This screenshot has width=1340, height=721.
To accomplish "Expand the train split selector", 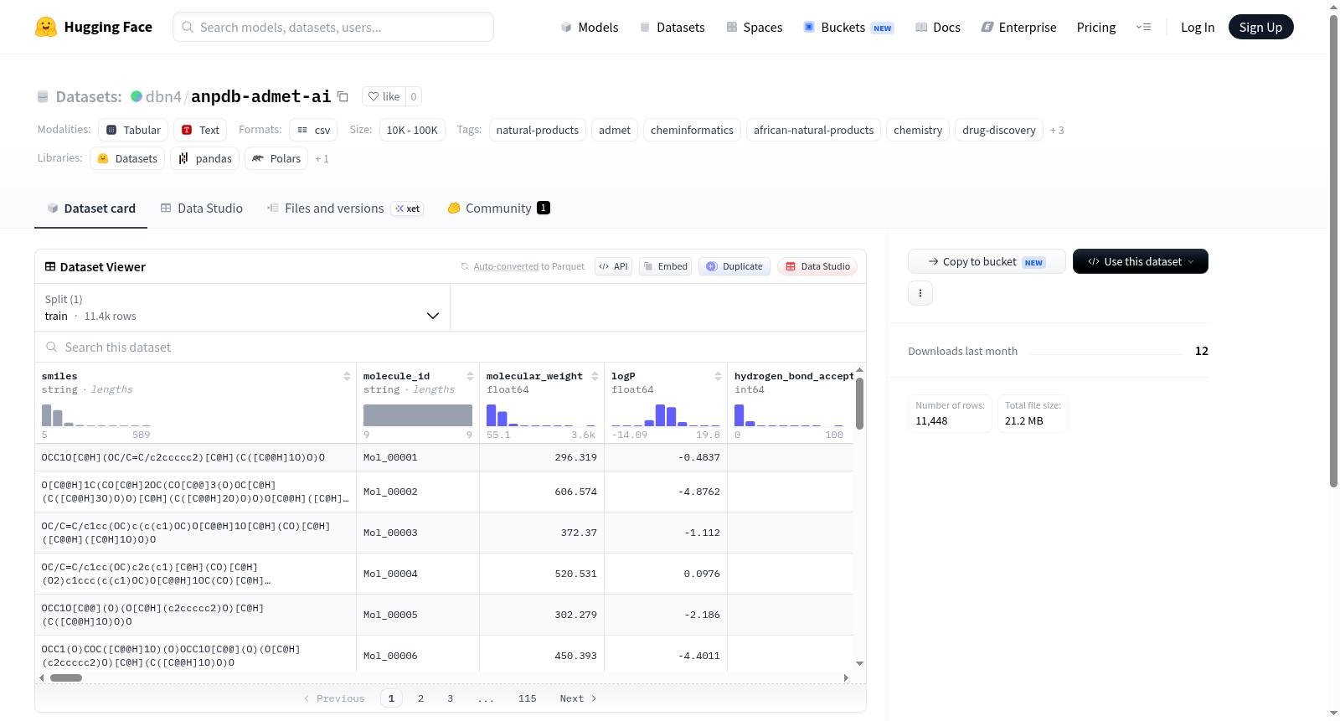I will point(243,307).
